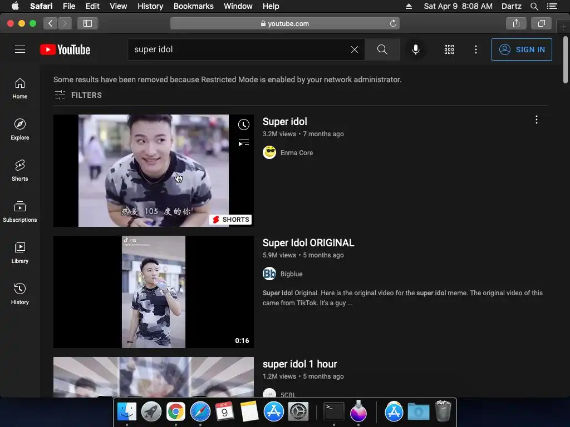
Task: Open a new Safari tab
Action: 563,27
